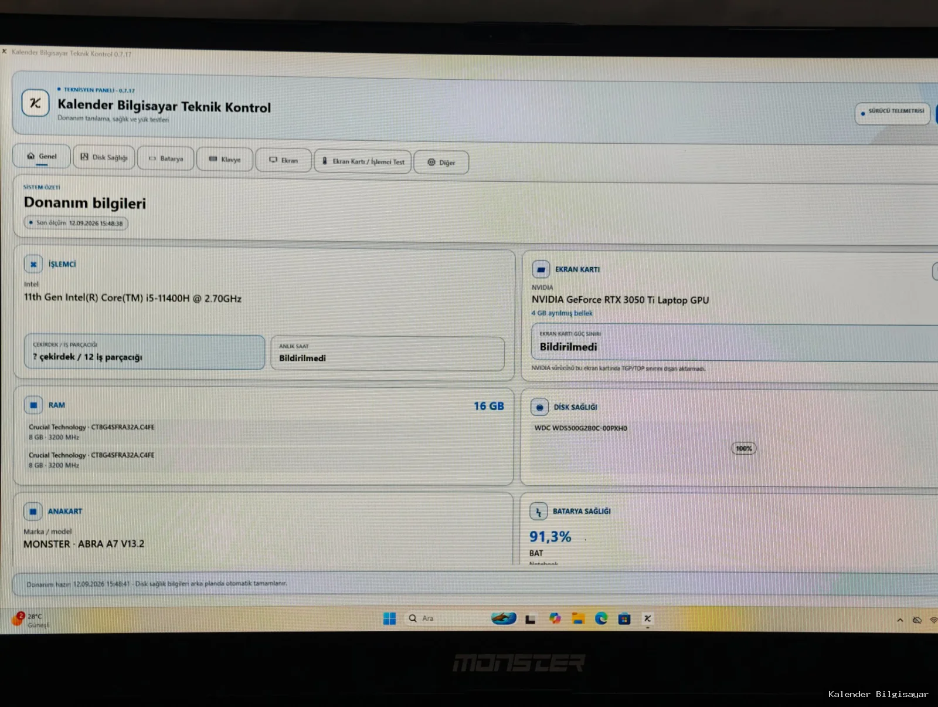
Task: Click the Ekran Kartı section icon
Action: pyautogui.click(x=541, y=270)
